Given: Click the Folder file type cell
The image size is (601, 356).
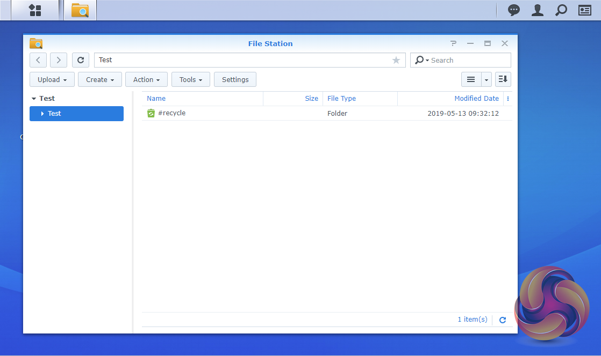Looking at the screenshot, I should [x=337, y=113].
